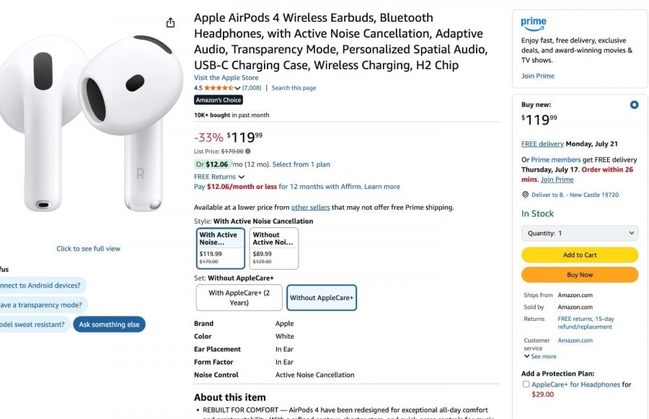The height and width of the screenshot is (419, 649).
Task: Open full view of AirPods image
Action: pyautogui.click(x=89, y=249)
